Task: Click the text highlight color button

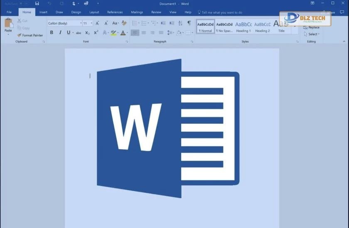Action: pyautogui.click(x=113, y=32)
